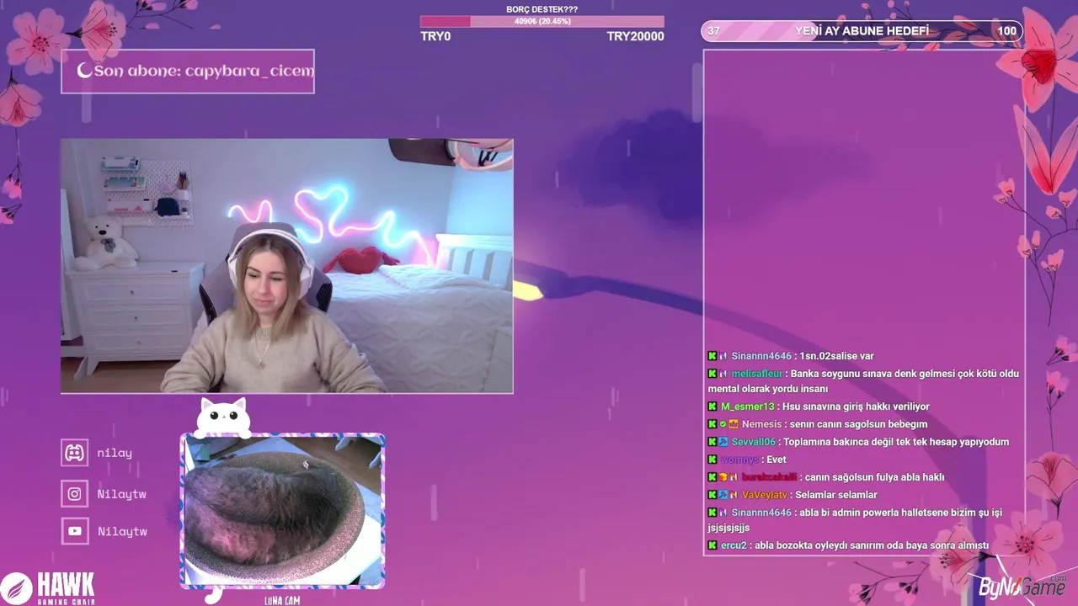
Task: Click the moon icon before Son abone
Action: (x=84, y=71)
